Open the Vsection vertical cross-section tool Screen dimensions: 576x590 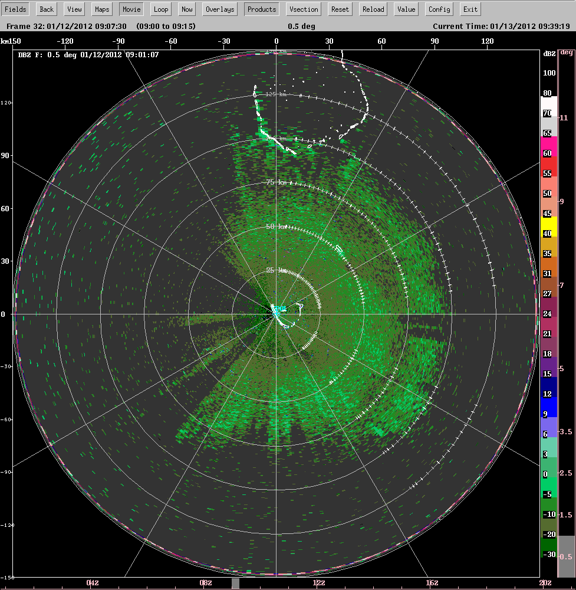click(303, 9)
